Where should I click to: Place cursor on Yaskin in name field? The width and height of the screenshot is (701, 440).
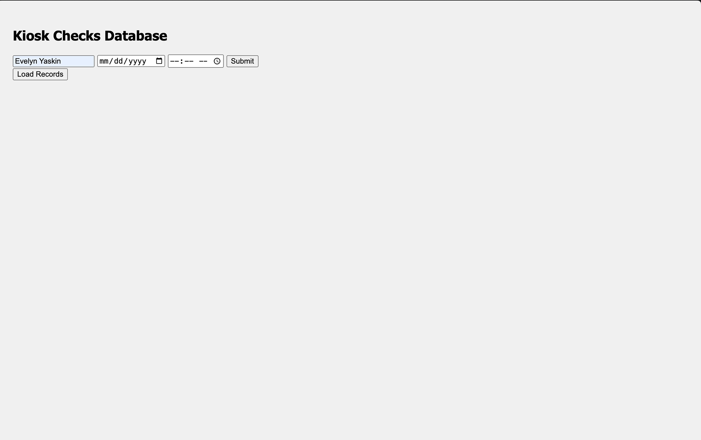point(50,61)
